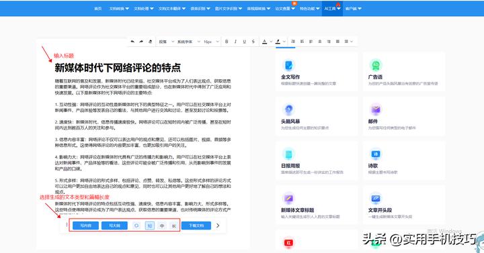Open the 文档文本翻译 navigation menu

172,9
